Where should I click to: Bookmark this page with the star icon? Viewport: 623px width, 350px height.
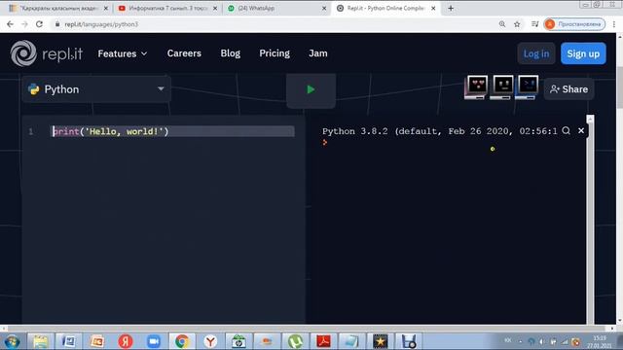[x=517, y=24]
